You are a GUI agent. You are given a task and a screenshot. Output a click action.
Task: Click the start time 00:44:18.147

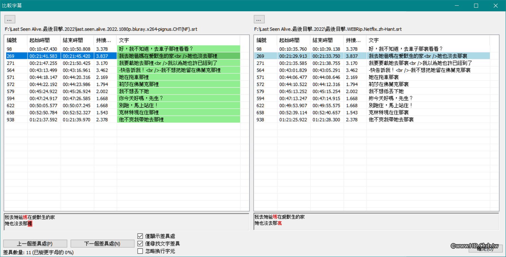pos(43,77)
